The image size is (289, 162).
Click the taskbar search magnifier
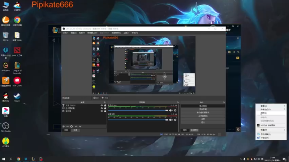tap(11, 159)
